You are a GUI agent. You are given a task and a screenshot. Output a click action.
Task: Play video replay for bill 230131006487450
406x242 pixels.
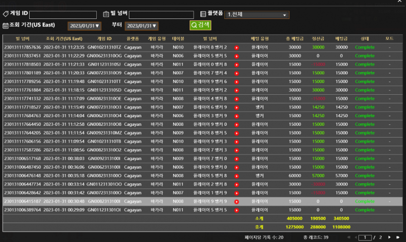point(236,168)
